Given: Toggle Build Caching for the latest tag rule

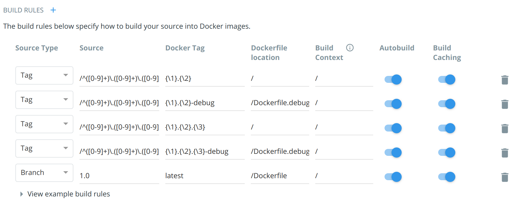Looking at the screenshot, I should tap(447, 177).
